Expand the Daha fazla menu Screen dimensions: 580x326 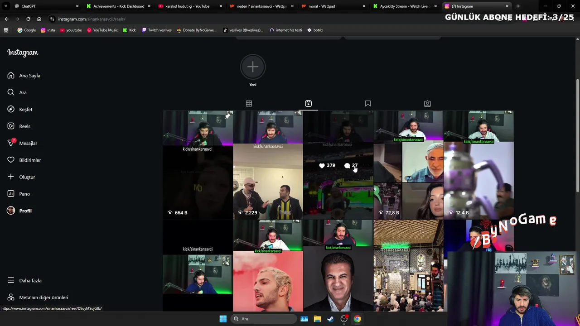point(24,280)
